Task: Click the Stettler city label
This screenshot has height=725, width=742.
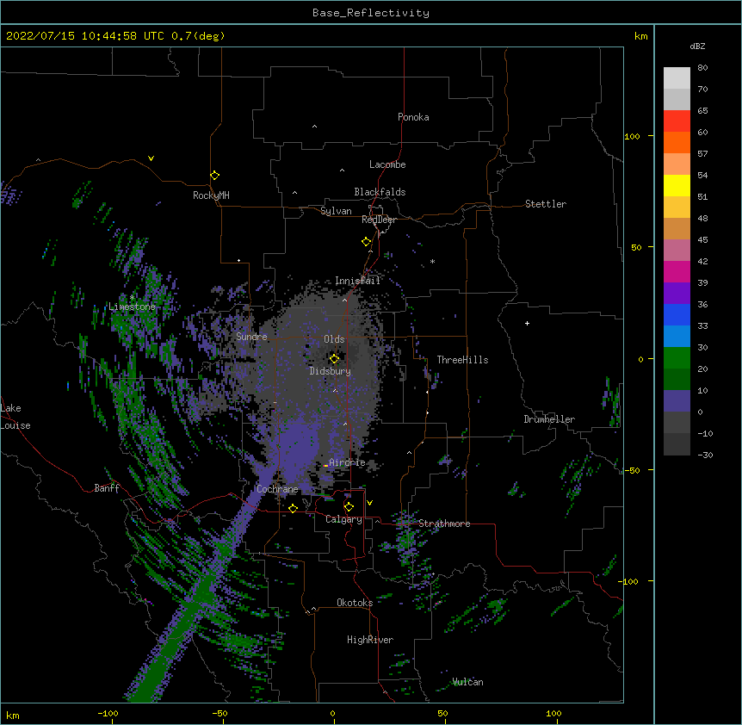Action: [546, 204]
